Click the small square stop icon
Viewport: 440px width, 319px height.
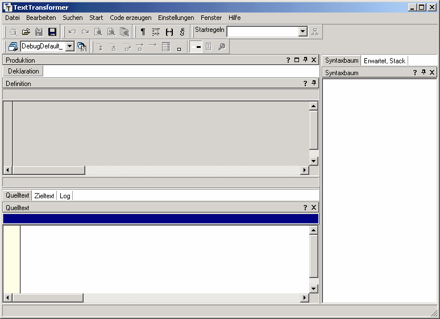click(179, 49)
